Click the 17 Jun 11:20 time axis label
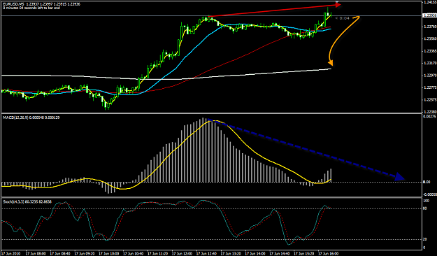 [x=158, y=253]
